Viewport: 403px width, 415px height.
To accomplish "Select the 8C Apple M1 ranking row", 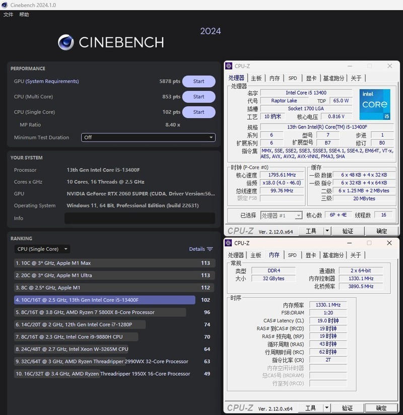I will click(x=114, y=288).
